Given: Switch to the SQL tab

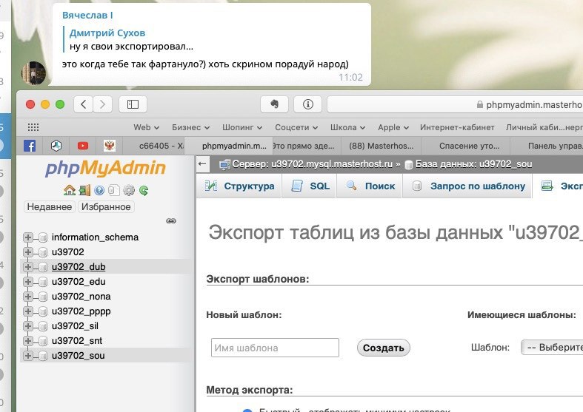Looking at the screenshot, I should [309, 186].
